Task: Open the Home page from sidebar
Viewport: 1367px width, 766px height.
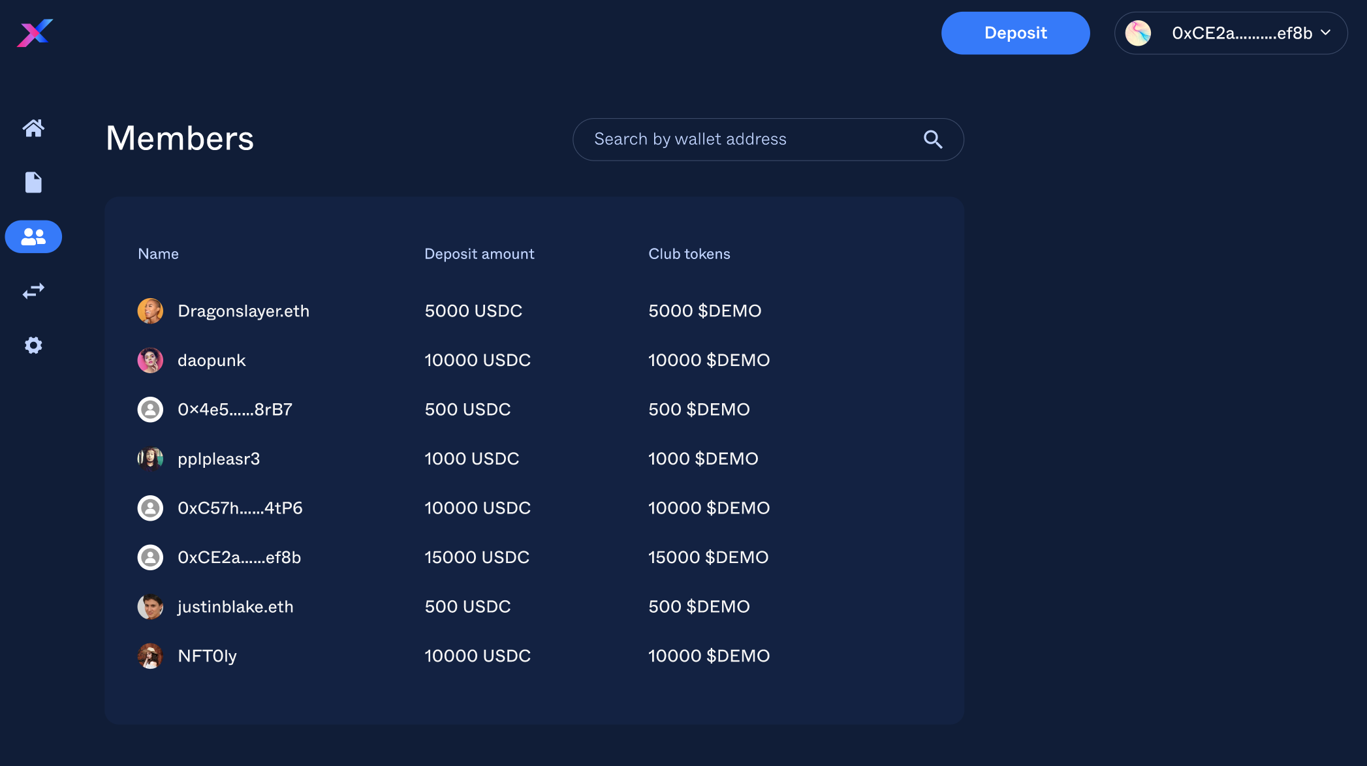Action: (x=33, y=128)
